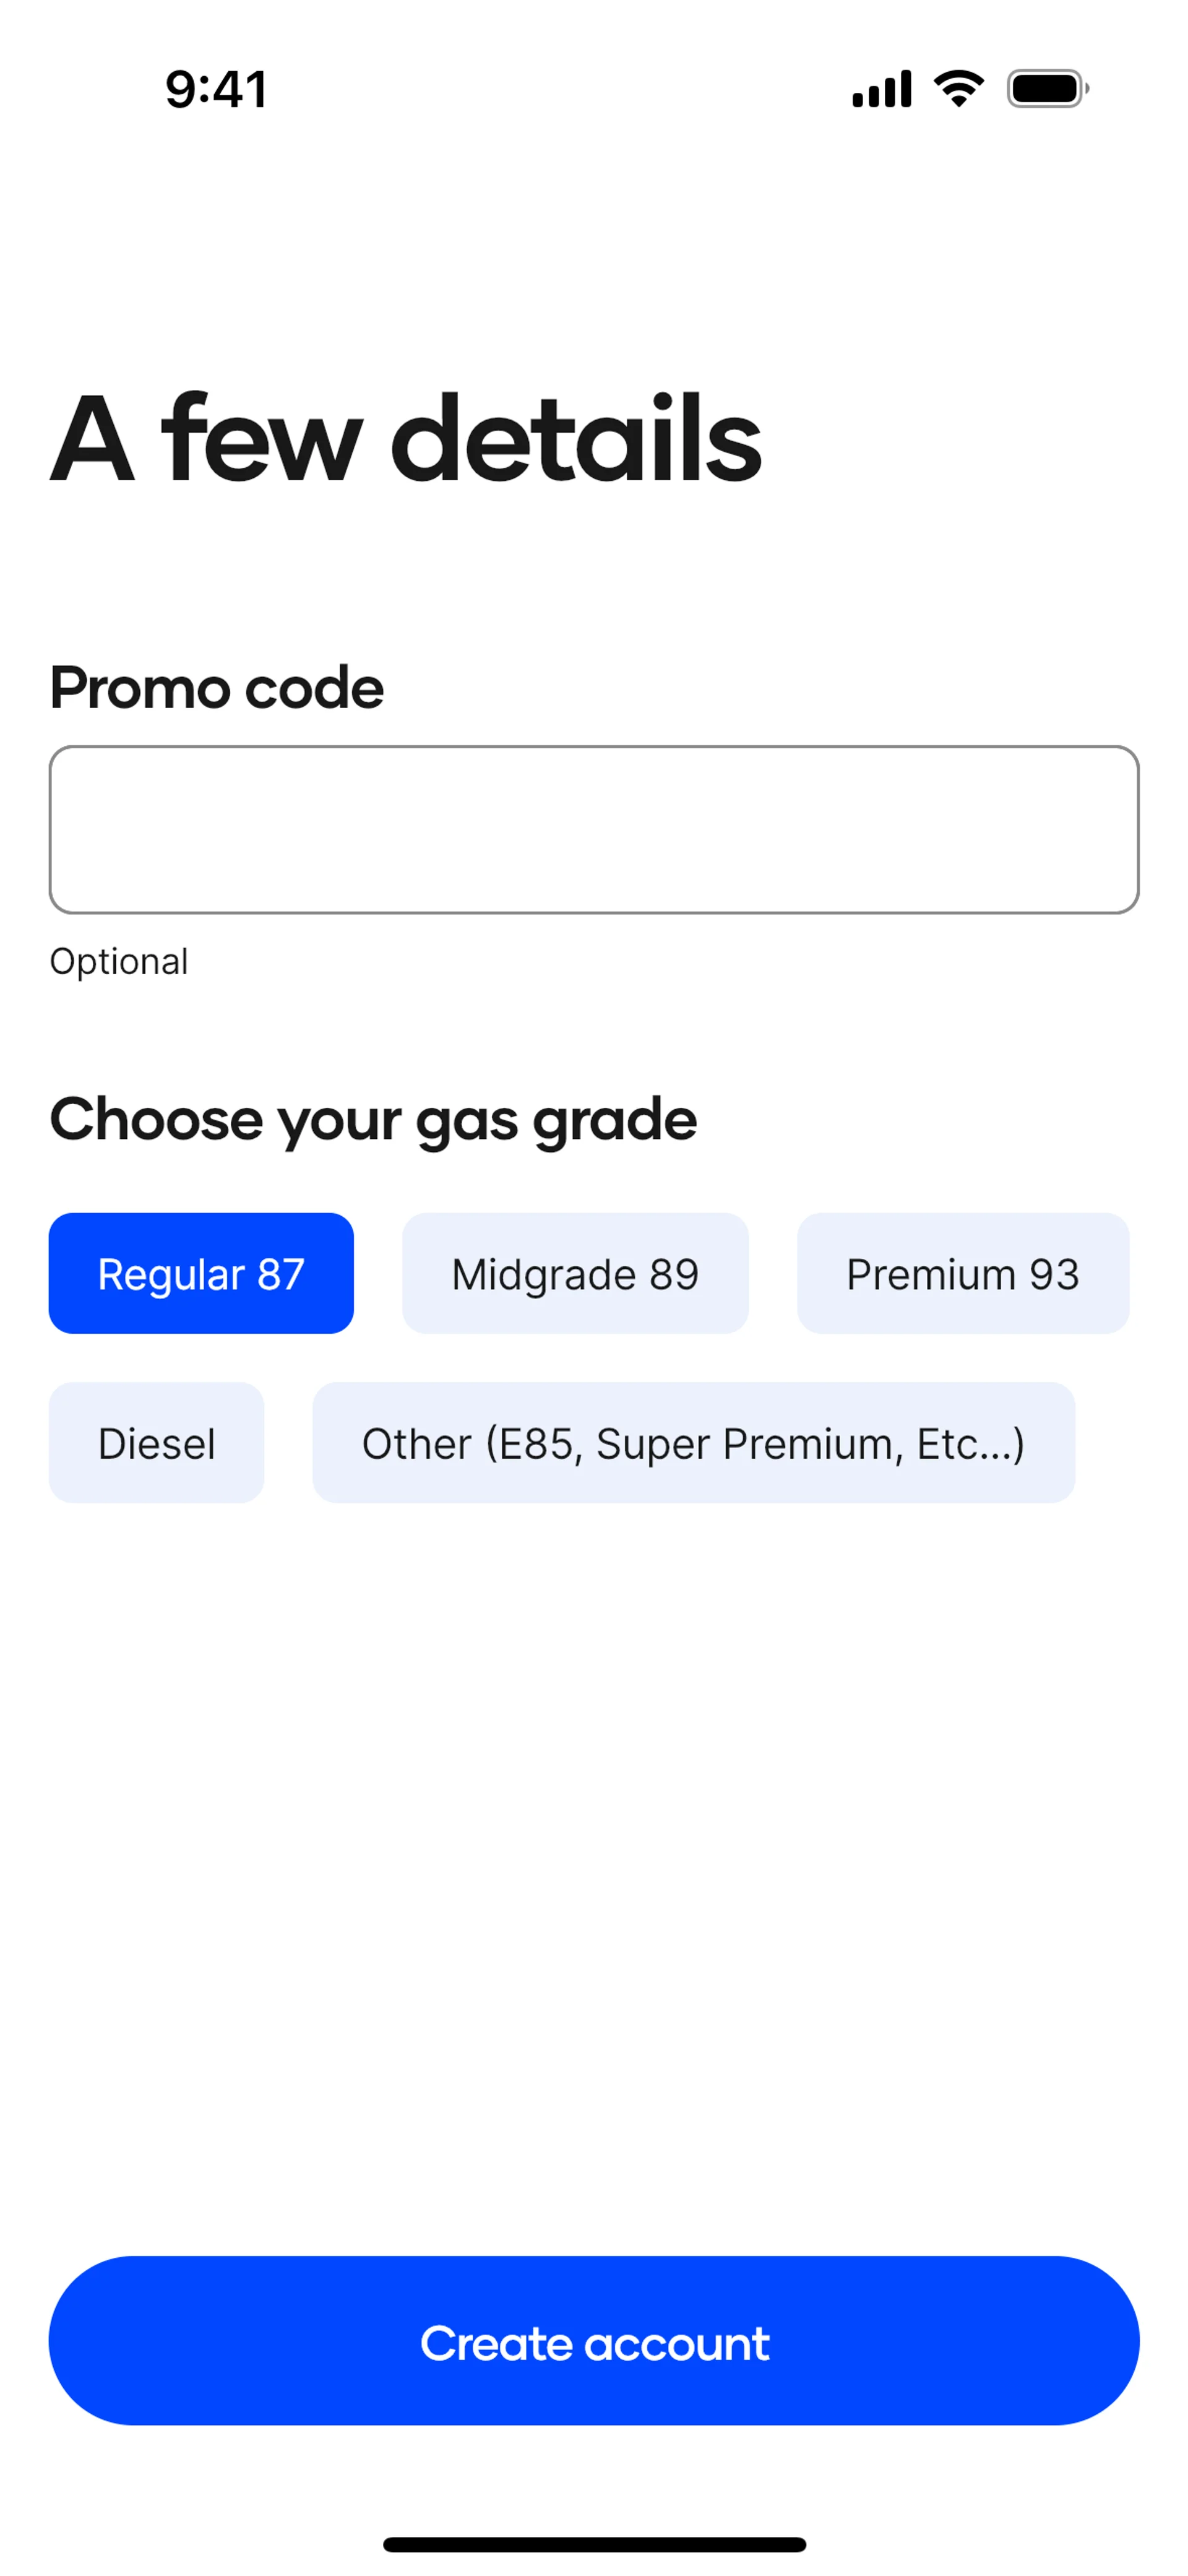1188x2576 pixels.
Task: Place cursor in the empty promo box
Action: coord(594,829)
